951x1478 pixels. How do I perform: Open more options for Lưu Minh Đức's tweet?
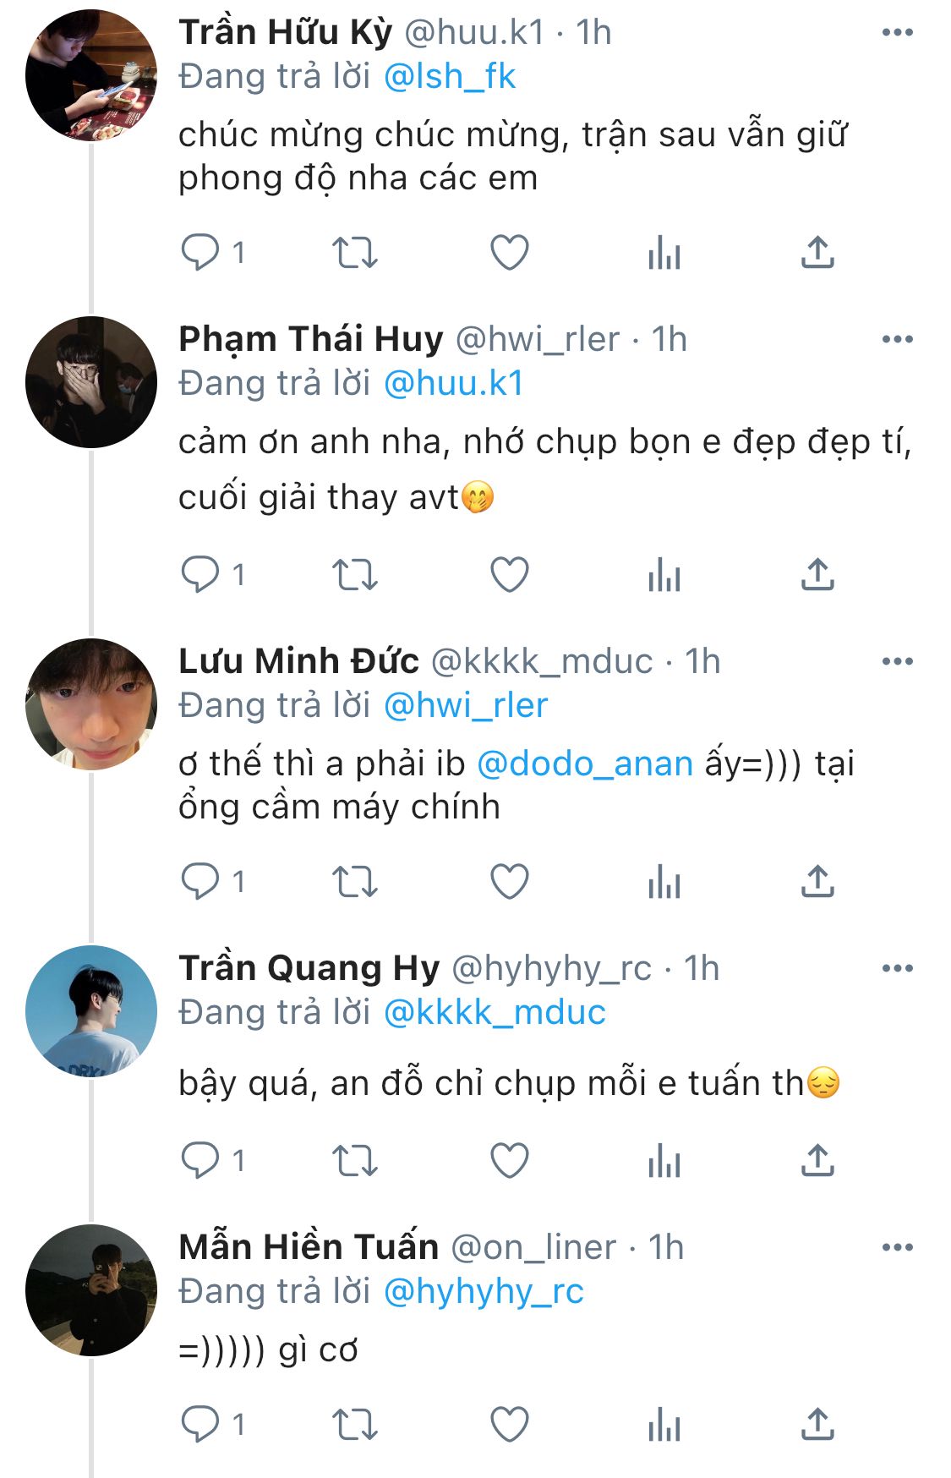(x=897, y=661)
